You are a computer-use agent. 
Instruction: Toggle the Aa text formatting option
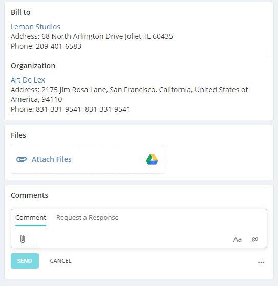tap(238, 239)
